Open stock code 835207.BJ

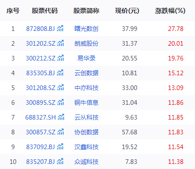point(40,162)
